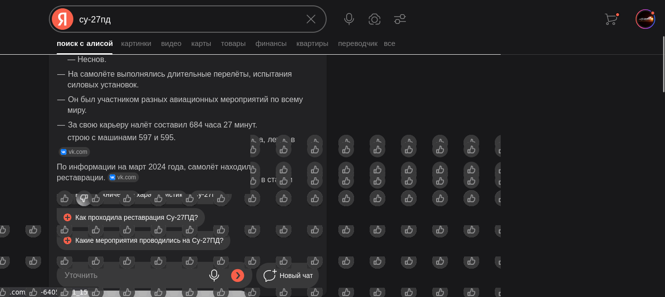Switch to the картинки tab
The image size is (665, 297).
point(136,43)
